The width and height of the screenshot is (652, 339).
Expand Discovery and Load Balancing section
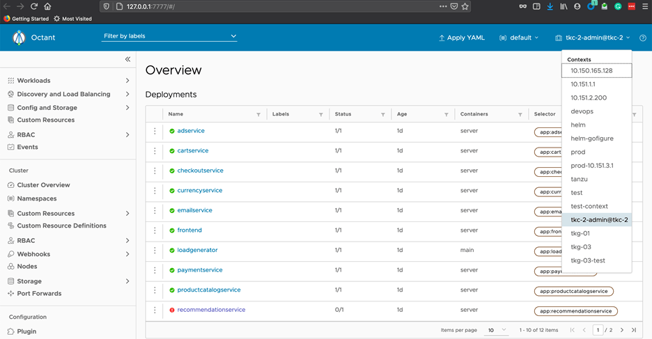pos(127,94)
